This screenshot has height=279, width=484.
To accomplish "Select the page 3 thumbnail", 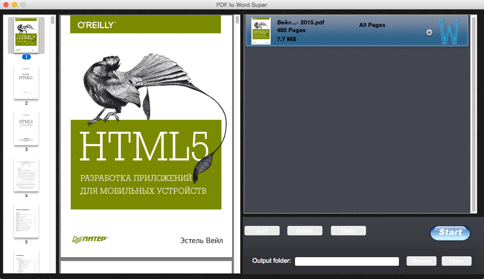I will tap(26, 128).
